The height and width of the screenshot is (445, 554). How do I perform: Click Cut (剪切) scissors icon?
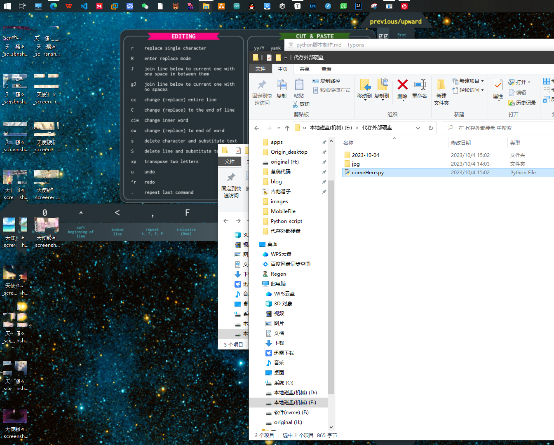pyautogui.click(x=301, y=104)
